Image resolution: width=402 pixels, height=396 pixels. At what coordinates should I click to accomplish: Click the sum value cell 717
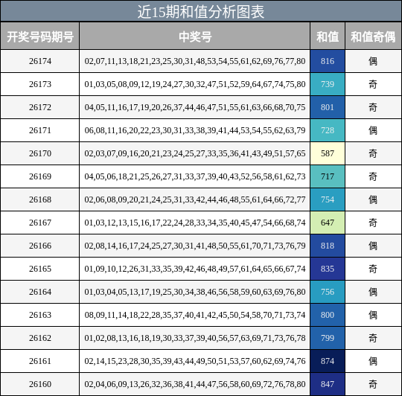(x=328, y=176)
